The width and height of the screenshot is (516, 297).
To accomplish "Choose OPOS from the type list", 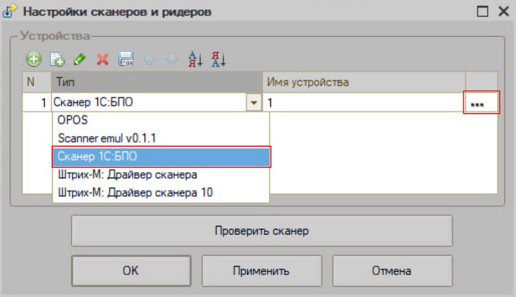I will click(161, 120).
